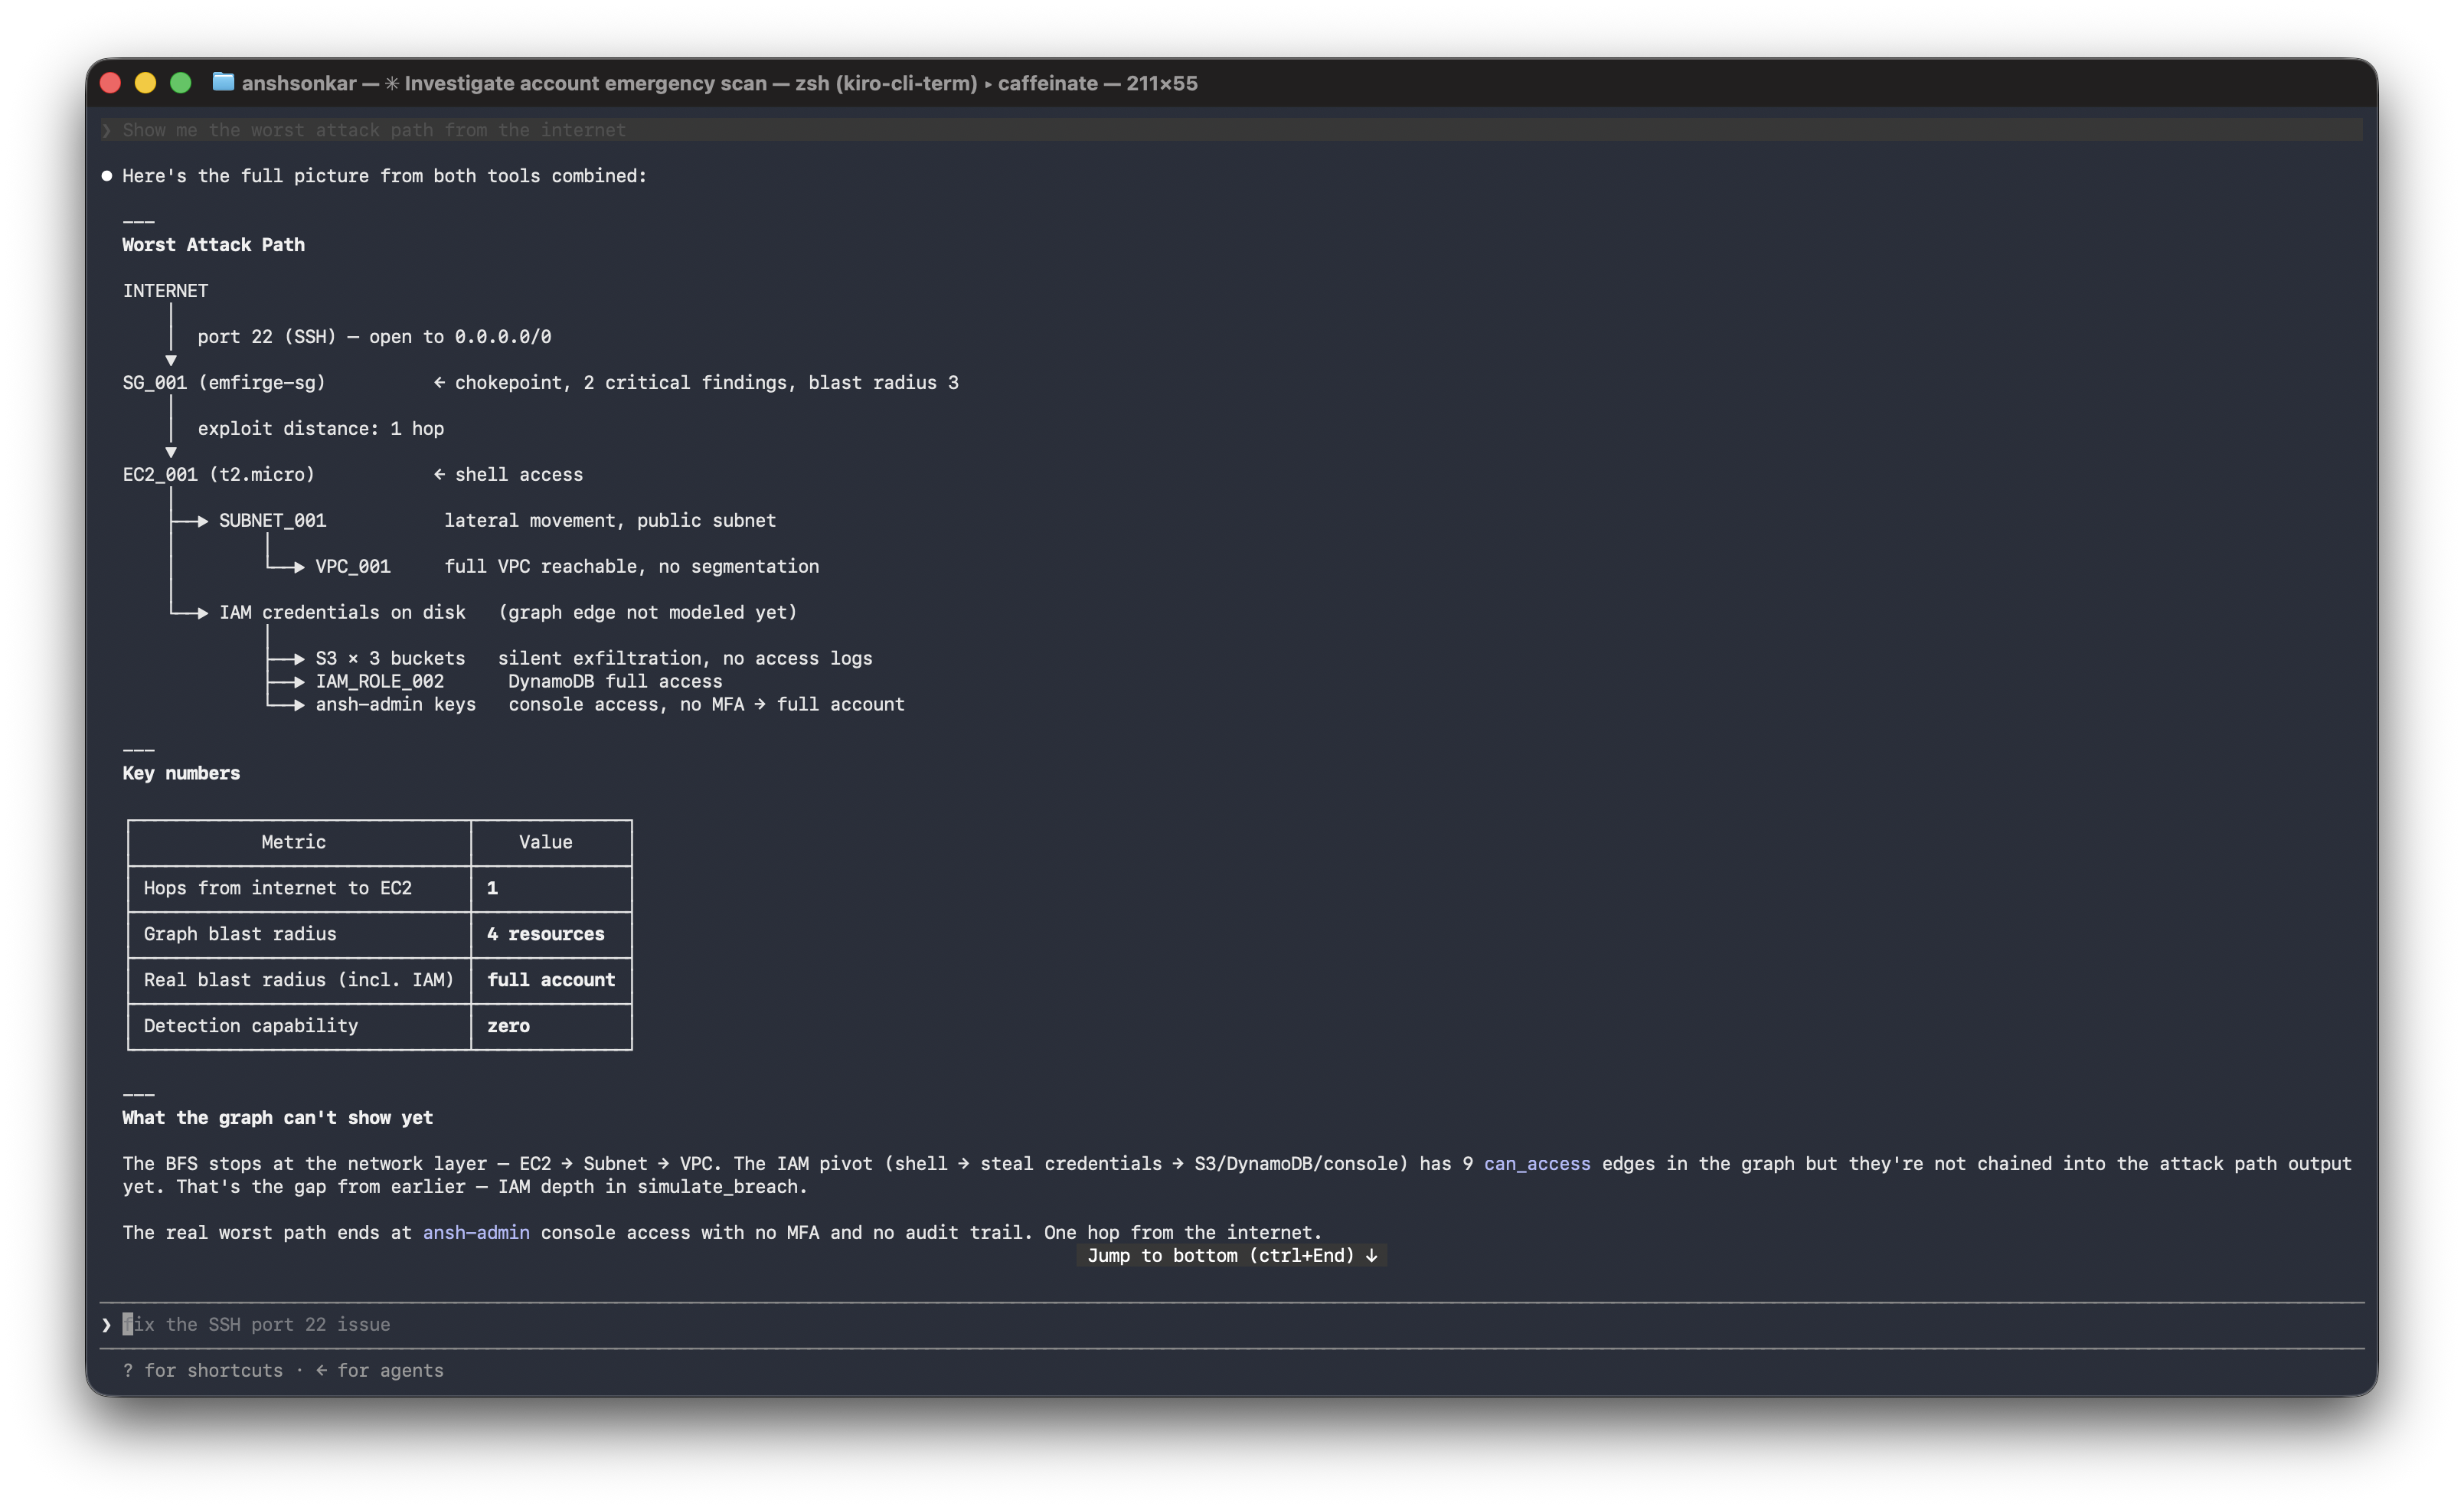
Task: Click the "? for shortcuts" hint
Action: pos(203,1370)
